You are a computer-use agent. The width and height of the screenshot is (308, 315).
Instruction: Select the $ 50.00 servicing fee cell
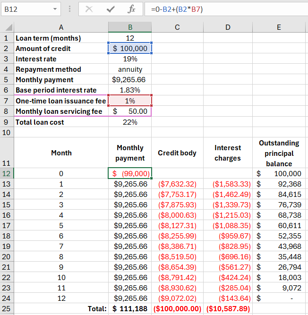(130, 111)
